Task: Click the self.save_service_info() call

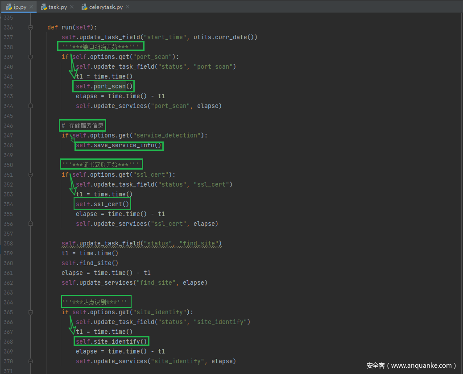Action: pos(119,145)
